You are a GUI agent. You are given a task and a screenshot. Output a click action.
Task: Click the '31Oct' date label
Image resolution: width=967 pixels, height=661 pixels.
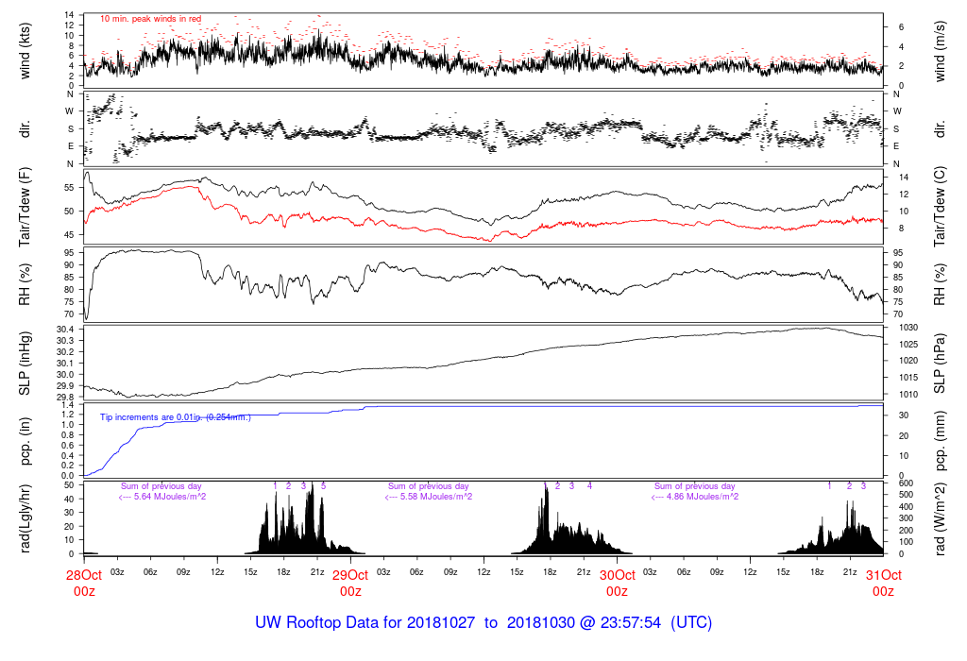[884, 575]
